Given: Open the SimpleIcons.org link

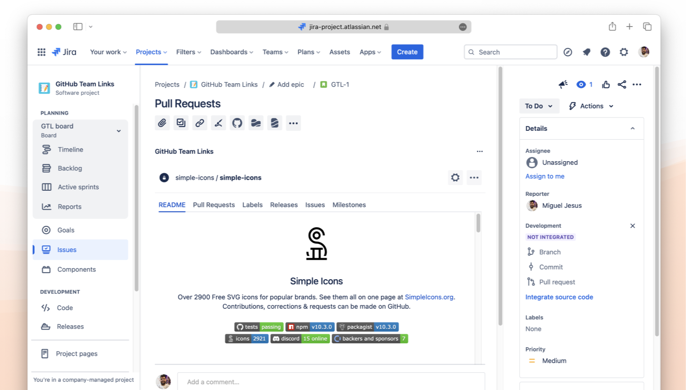Looking at the screenshot, I should pos(429,297).
